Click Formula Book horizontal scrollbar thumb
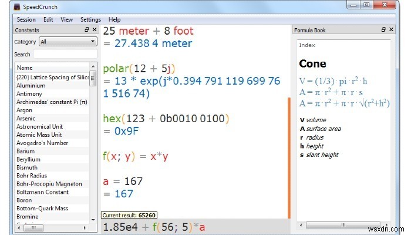This screenshot has width=411, height=235. click(x=343, y=225)
